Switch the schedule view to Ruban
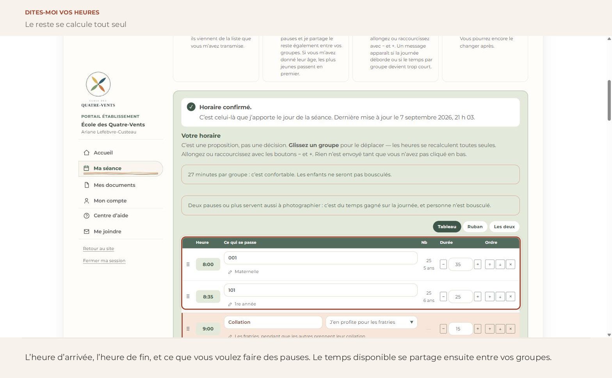612x378 pixels. click(475, 227)
